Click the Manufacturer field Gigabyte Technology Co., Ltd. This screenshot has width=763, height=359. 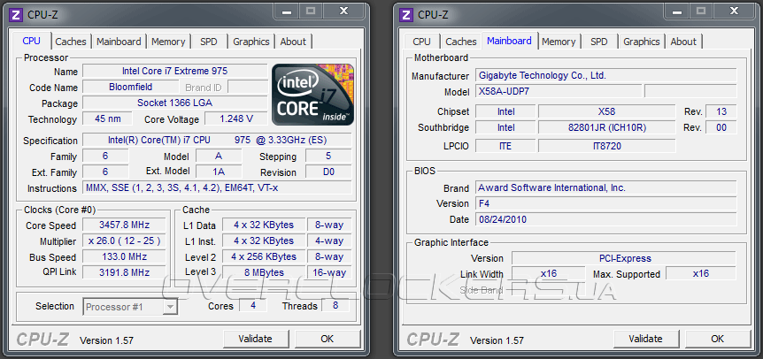(605, 75)
